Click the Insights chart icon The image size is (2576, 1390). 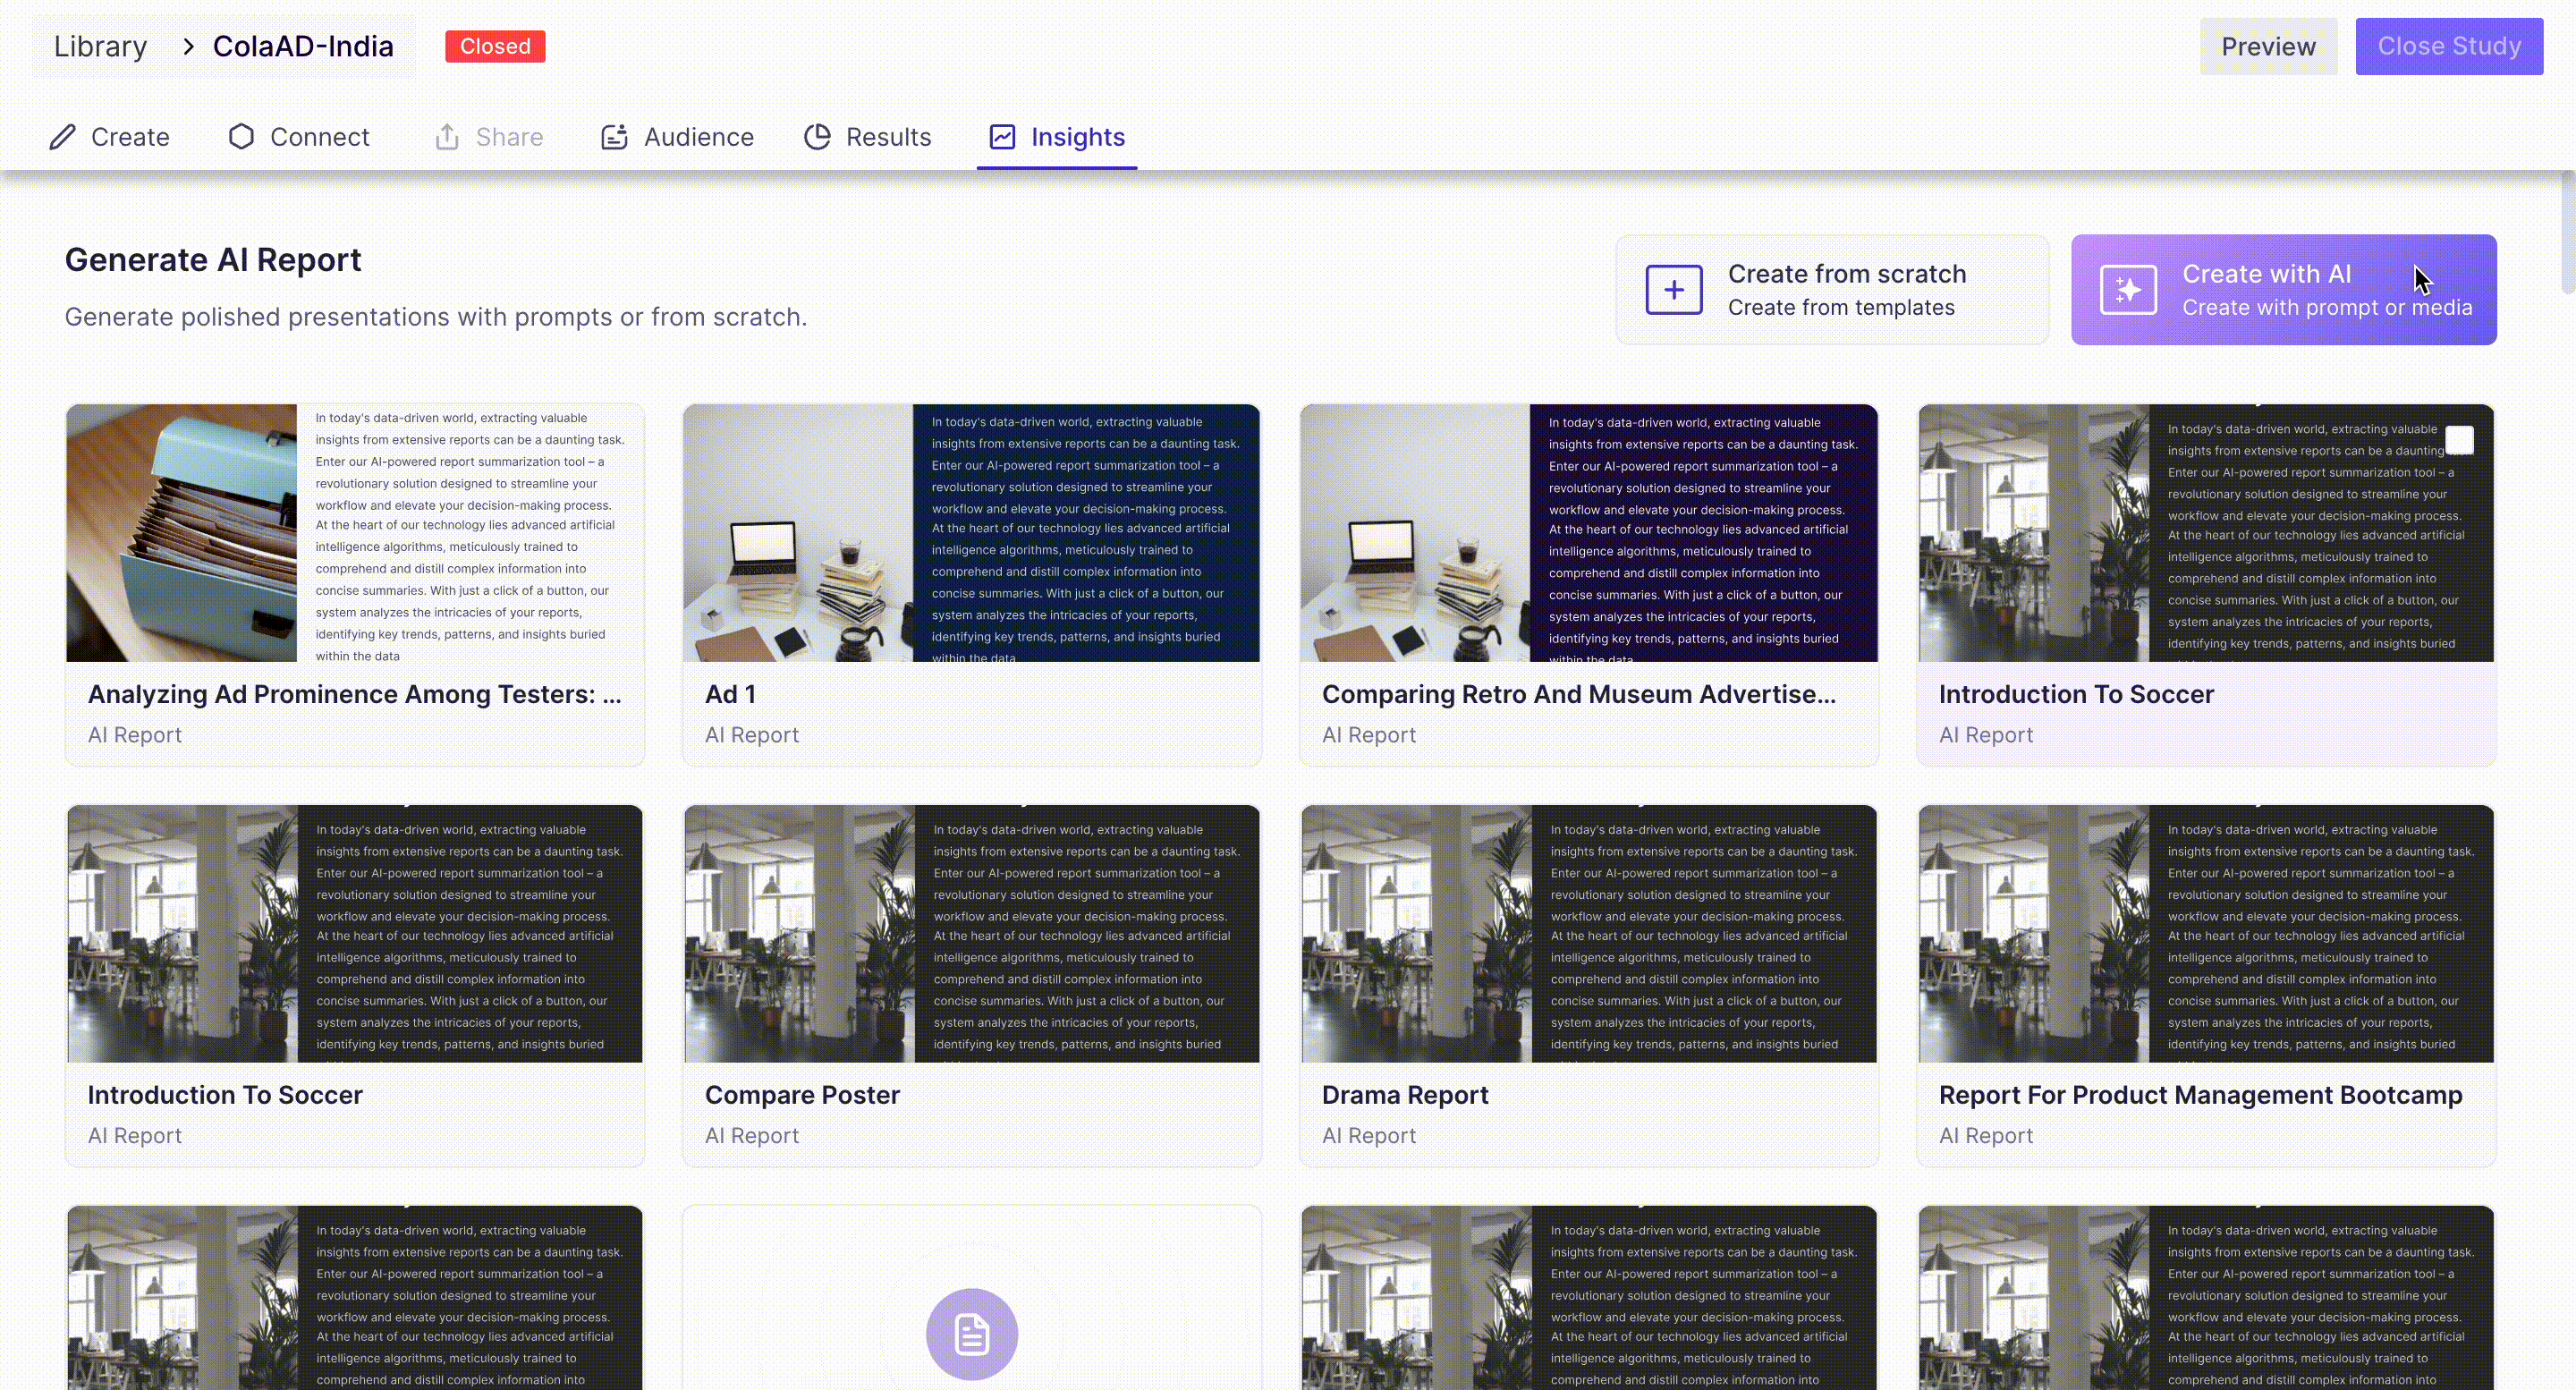click(x=1002, y=137)
